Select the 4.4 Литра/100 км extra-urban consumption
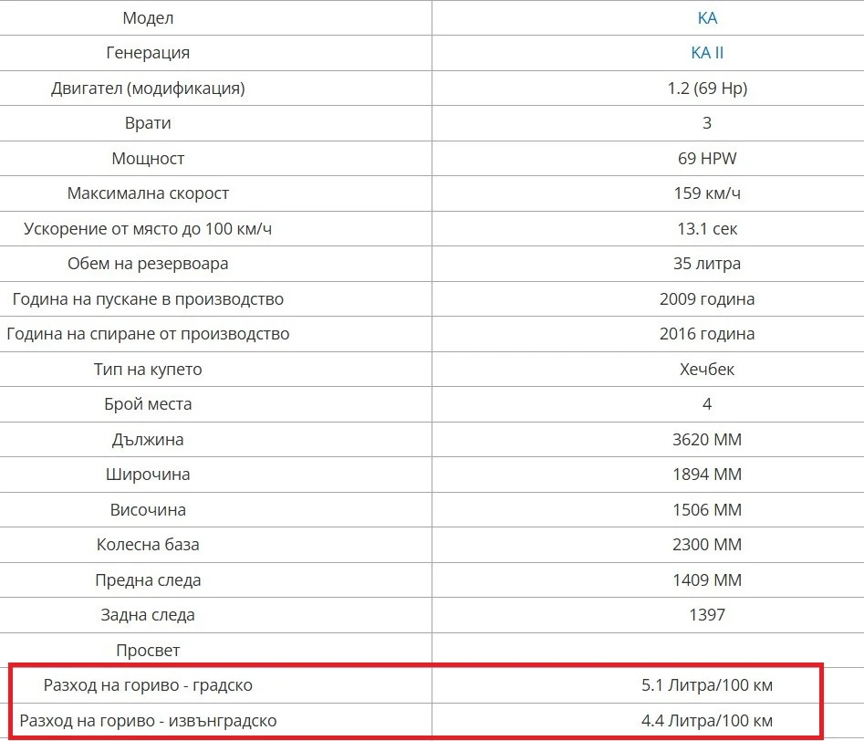This screenshot has height=741, width=864. 707,721
